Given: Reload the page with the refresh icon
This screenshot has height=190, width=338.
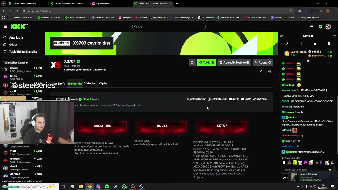Looking at the screenshot, I should click(x=16, y=11).
